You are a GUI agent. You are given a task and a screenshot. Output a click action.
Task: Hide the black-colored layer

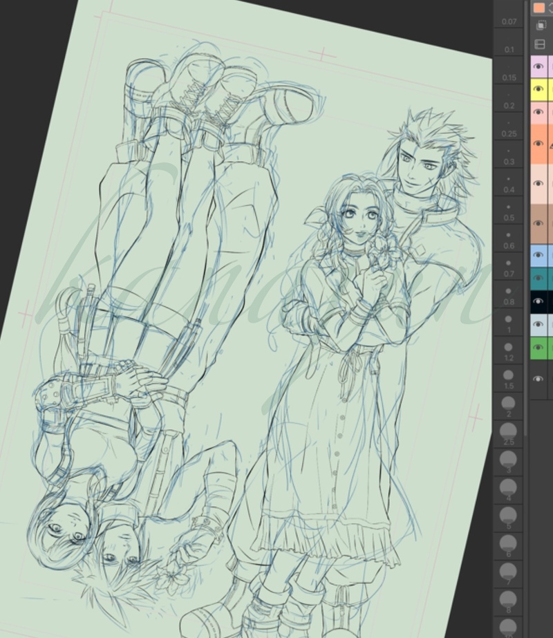(538, 301)
